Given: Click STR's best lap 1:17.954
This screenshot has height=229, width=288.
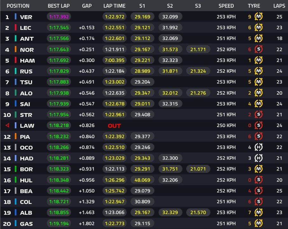Looking at the screenshot, I should (59, 115).
